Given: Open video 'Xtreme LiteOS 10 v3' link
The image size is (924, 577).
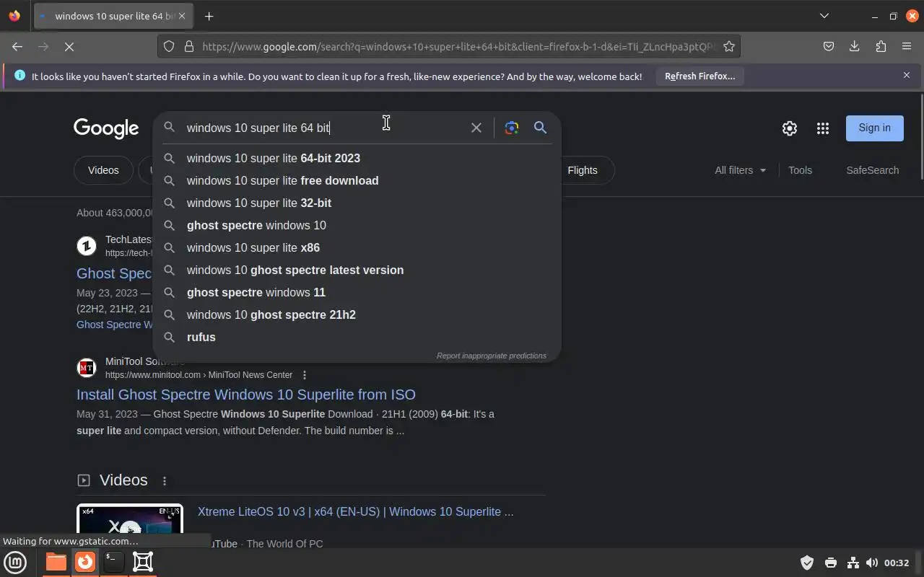Looking at the screenshot, I should 356,511.
